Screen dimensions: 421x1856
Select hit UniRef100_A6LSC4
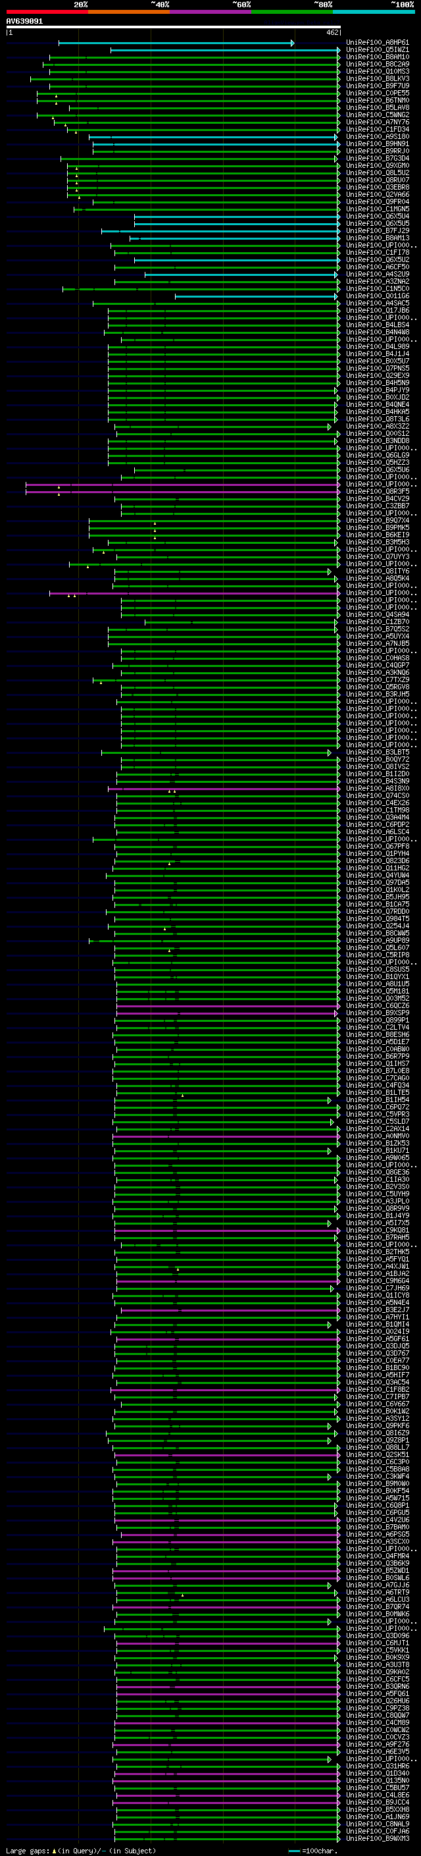[378, 832]
